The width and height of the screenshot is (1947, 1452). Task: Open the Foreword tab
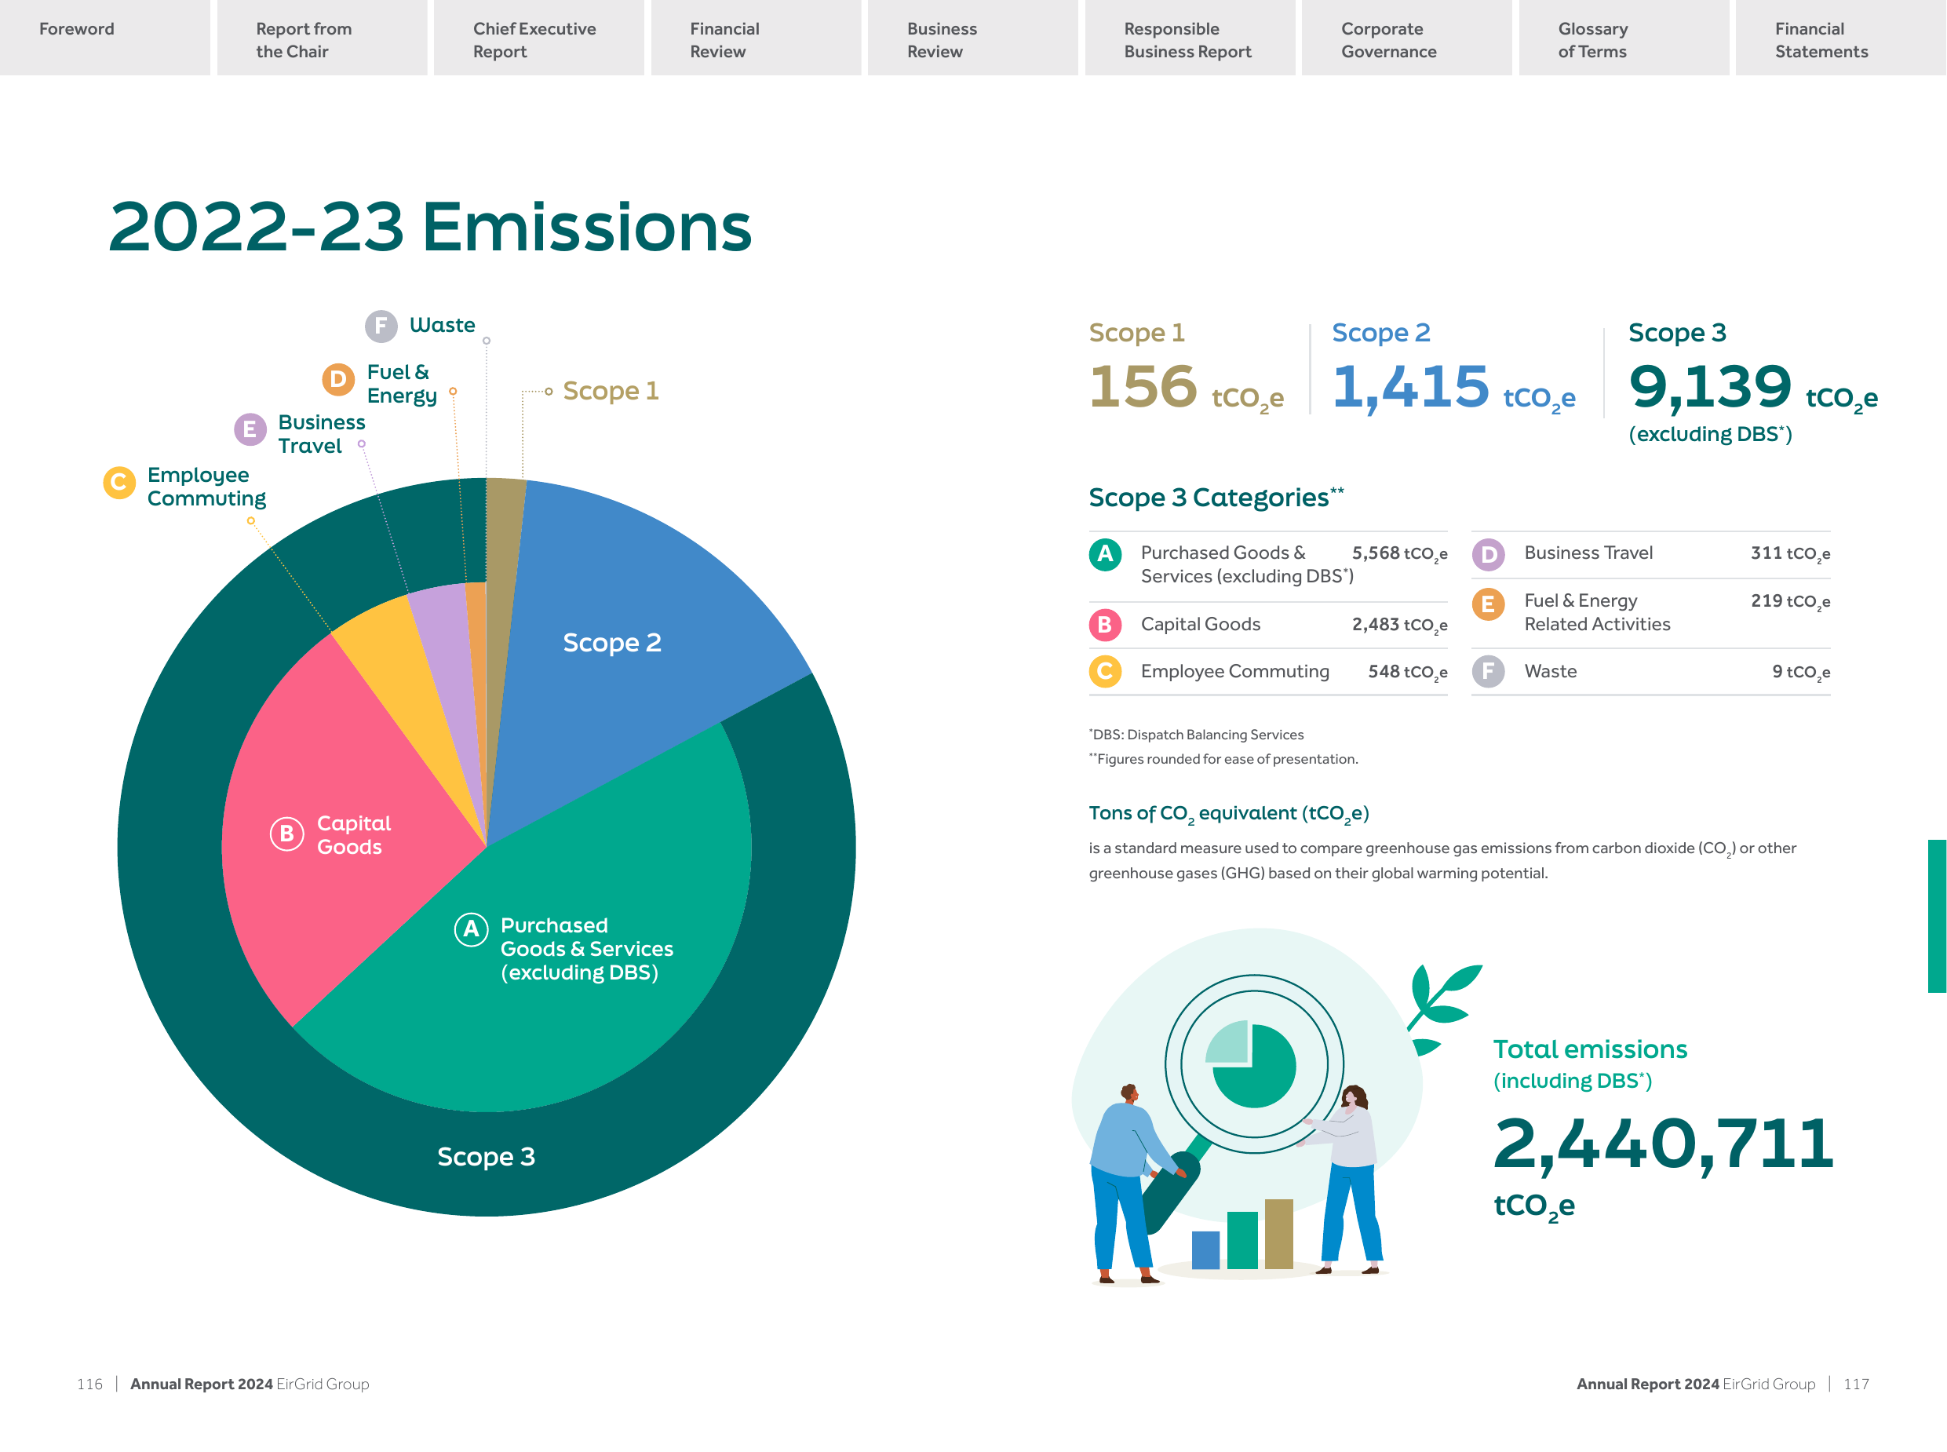[104, 37]
